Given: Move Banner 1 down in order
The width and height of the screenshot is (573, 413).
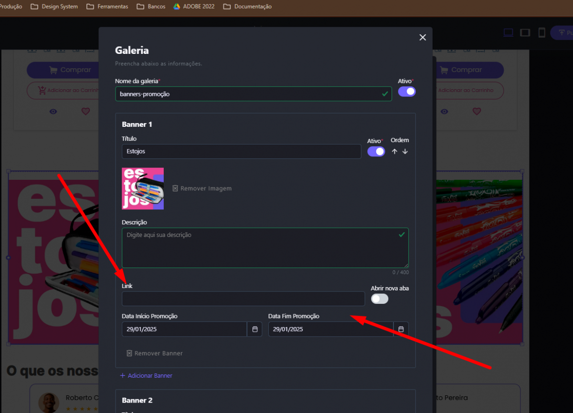Looking at the screenshot, I should click(x=405, y=152).
